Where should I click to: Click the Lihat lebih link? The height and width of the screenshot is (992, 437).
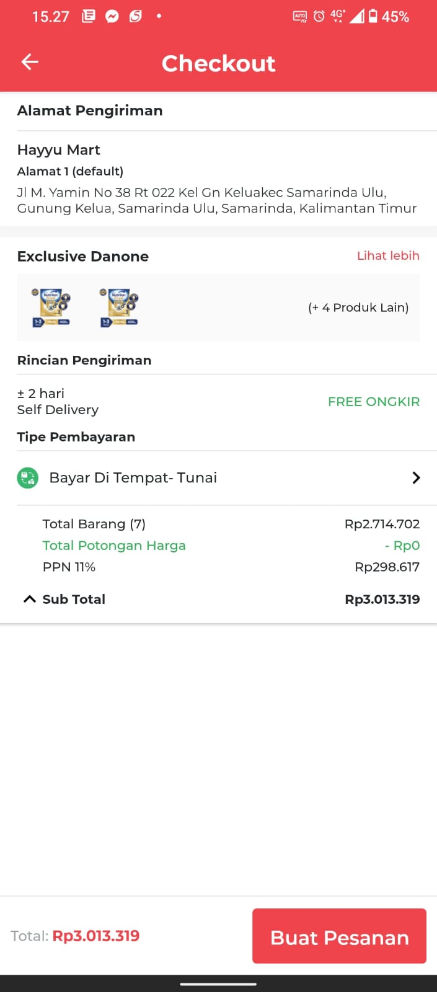point(388,256)
